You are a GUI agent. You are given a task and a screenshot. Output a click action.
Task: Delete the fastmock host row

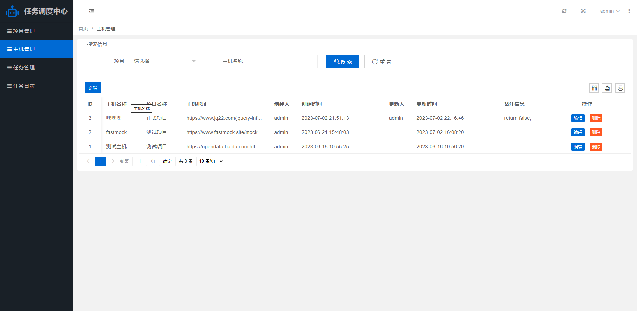coord(596,132)
